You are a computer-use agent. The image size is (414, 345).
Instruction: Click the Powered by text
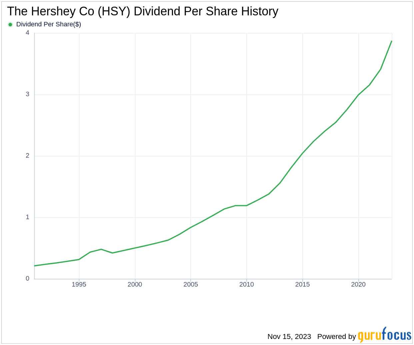336,337
